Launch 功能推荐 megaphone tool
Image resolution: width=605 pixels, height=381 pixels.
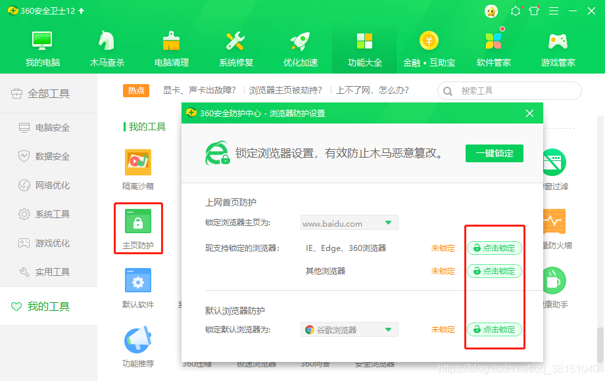137,347
